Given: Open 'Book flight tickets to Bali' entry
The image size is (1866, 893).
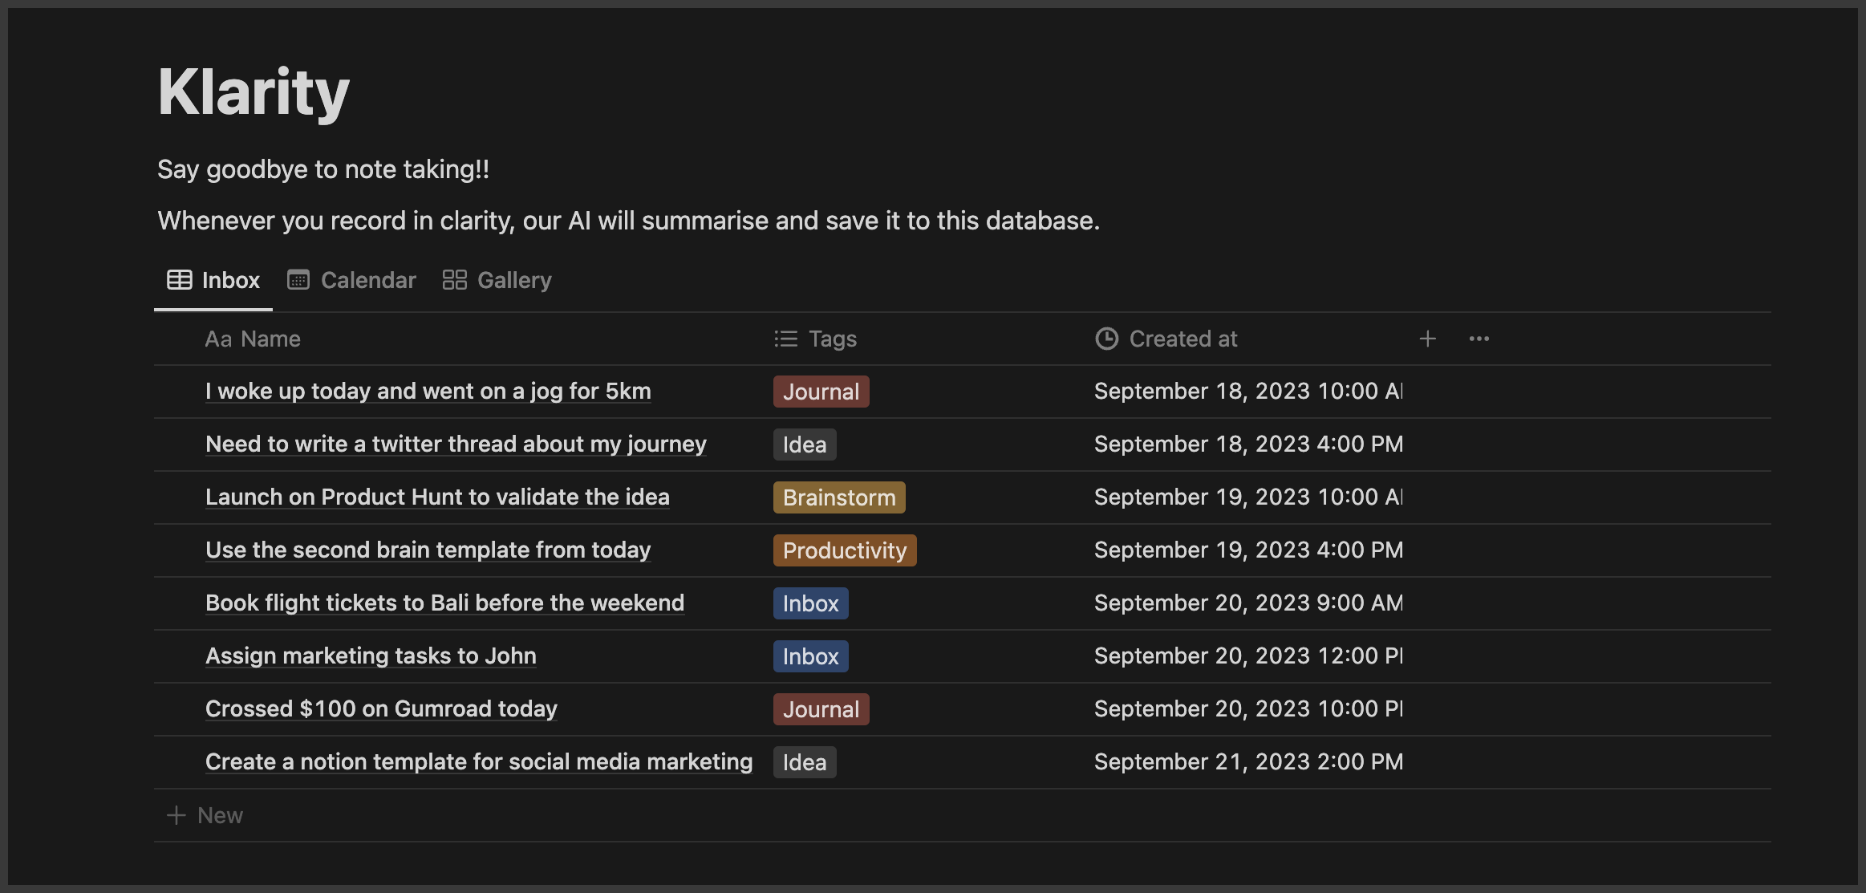Looking at the screenshot, I should point(444,603).
